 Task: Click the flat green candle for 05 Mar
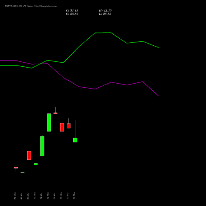coord(23,173)
